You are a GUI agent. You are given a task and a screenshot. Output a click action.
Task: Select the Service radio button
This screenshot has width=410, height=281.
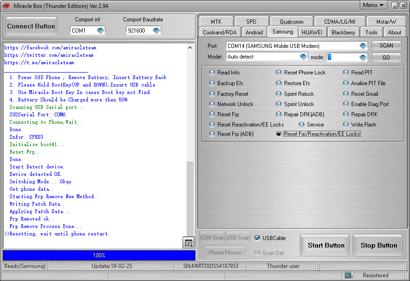[301, 125]
